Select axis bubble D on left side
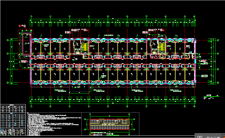225x138 pixels. (8, 82)
